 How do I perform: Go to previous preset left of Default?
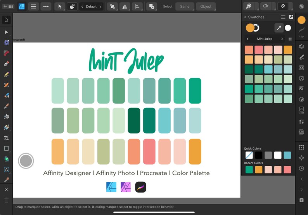82,7
